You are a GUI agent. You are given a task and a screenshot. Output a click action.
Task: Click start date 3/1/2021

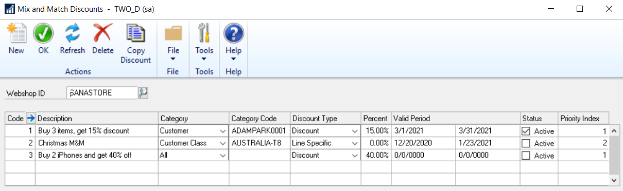point(423,131)
